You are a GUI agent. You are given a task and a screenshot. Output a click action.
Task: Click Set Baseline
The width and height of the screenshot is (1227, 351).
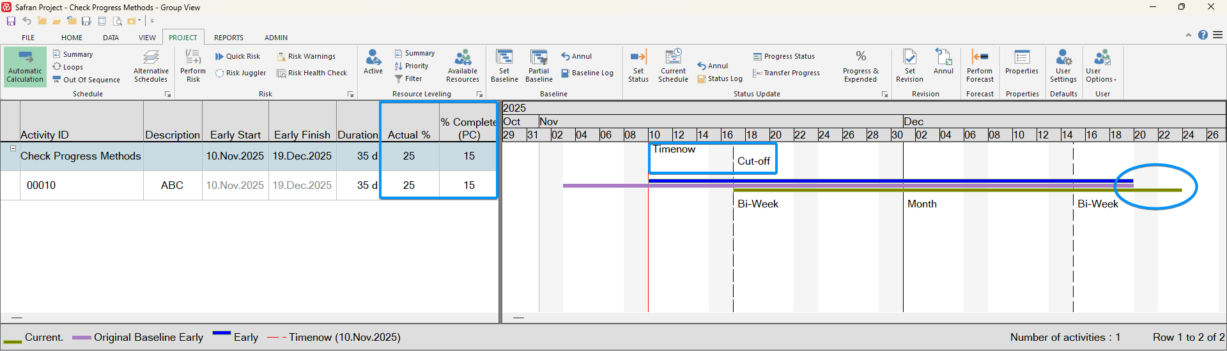pyautogui.click(x=504, y=66)
